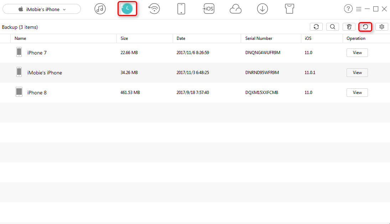The width and height of the screenshot is (390, 224).
Task: Open the audio/music manager icon
Action: pyautogui.click(x=100, y=9)
